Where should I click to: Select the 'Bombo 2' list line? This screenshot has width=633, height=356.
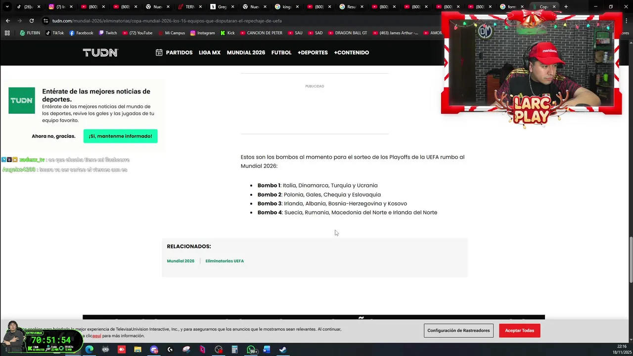click(x=319, y=194)
